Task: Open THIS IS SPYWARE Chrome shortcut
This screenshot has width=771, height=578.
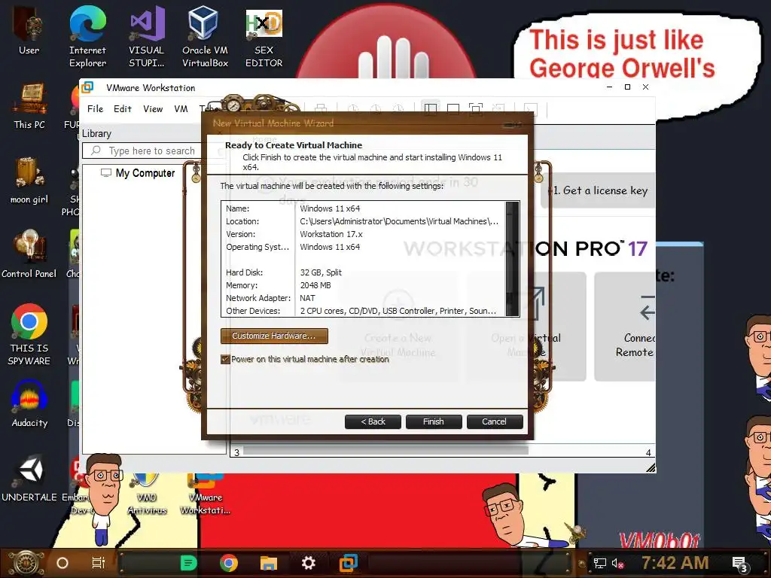Action: tap(29, 334)
